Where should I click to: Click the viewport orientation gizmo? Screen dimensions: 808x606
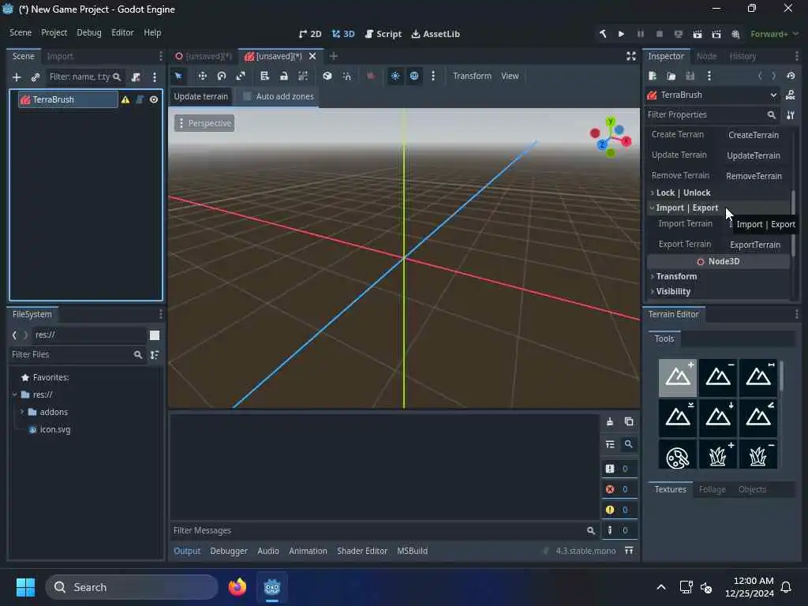tap(611, 137)
